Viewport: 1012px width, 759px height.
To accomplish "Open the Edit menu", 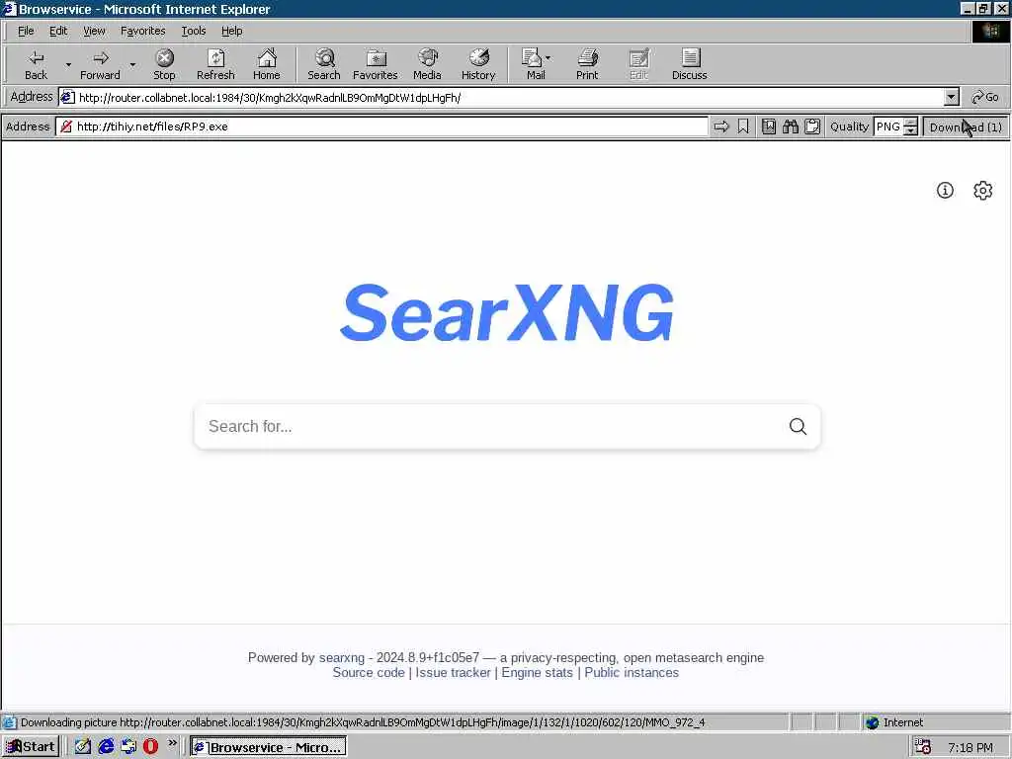I will pyautogui.click(x=58, y=31).
